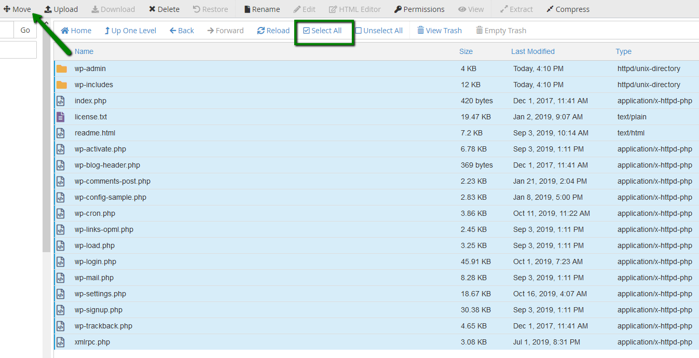Click the Edit toolbar button
This screenshot has width=699, height=358.
[304, 9]
